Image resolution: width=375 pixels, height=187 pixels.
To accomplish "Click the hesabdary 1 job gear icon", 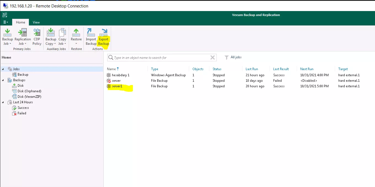I will pyautogui.click(x=109, y=75).
